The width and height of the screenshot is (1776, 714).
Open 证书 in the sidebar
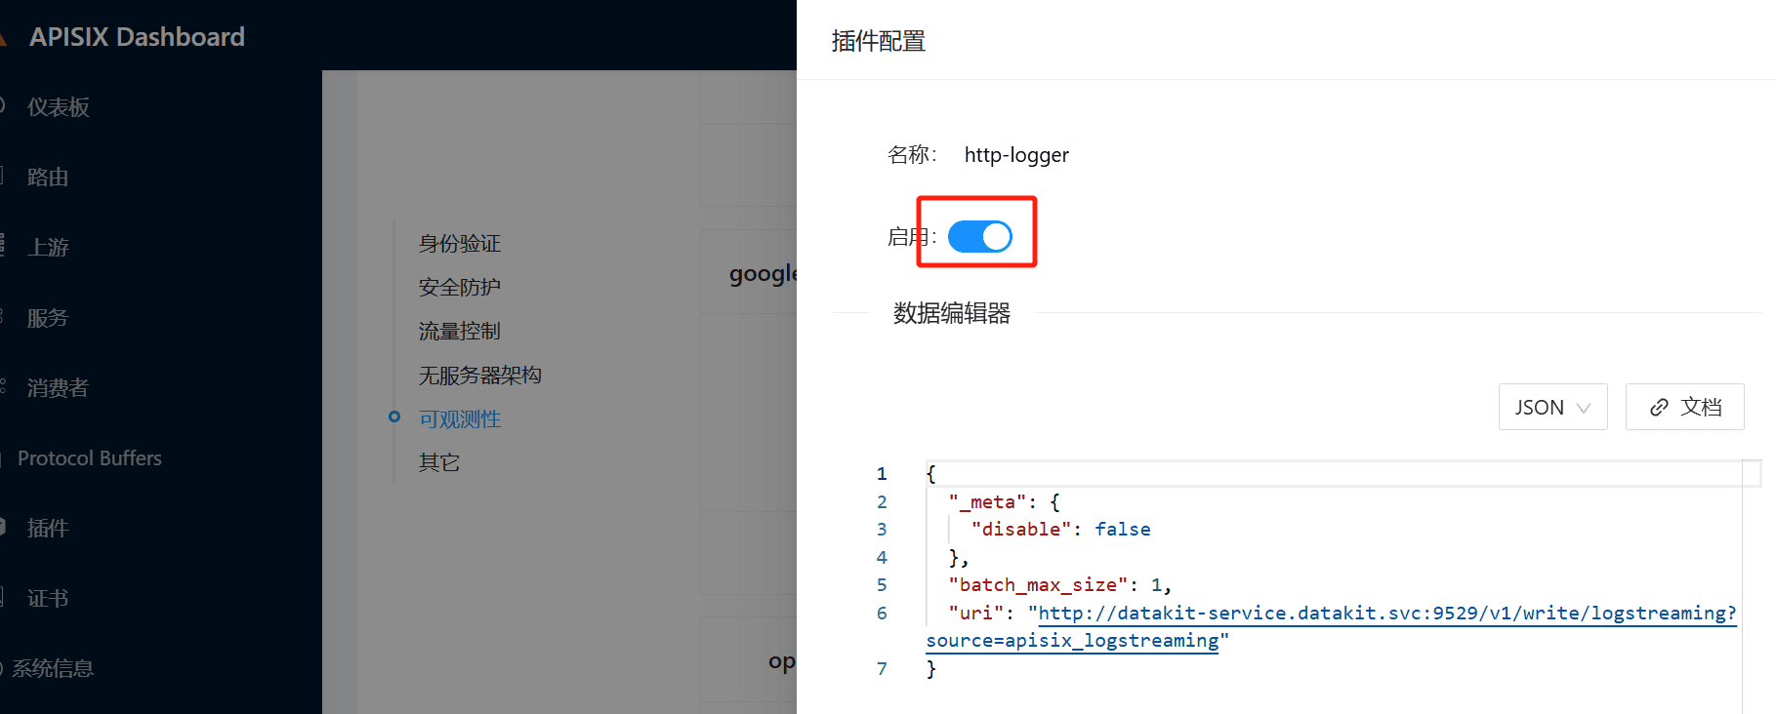[x=48, y=599]
